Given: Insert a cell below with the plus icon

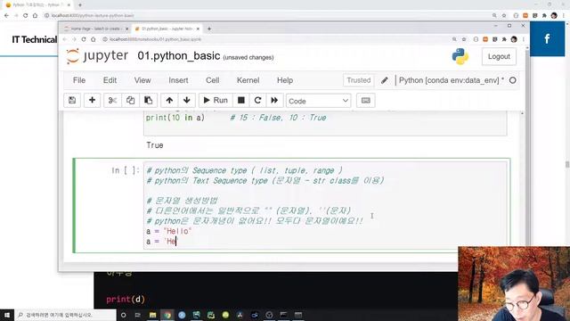Looking at the screenshot, I should pos(92,101).
